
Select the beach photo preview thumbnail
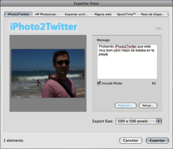tap(48, 73)
